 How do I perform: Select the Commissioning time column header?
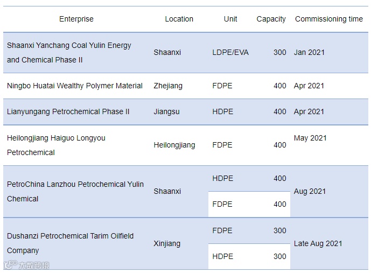(x=328, y=19)
